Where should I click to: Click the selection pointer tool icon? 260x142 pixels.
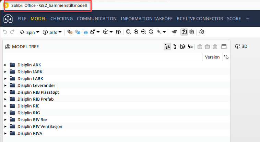tap(159, 32)
